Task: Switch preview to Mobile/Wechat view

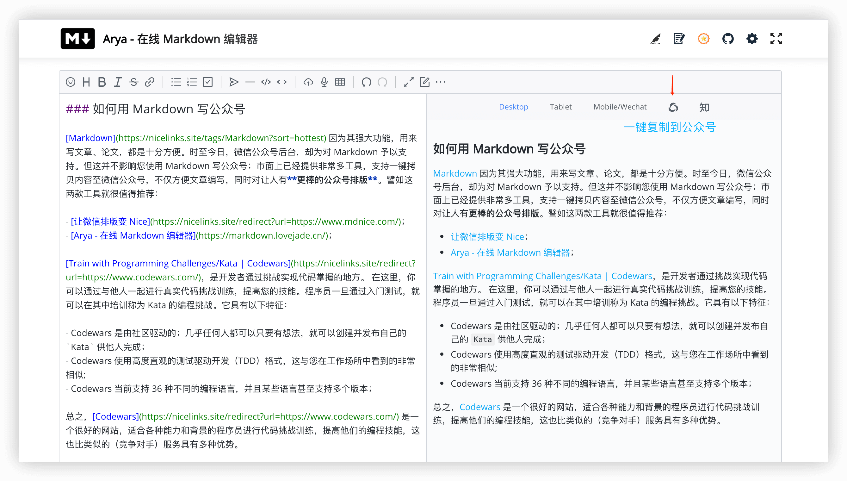Action: coord(620,106)
